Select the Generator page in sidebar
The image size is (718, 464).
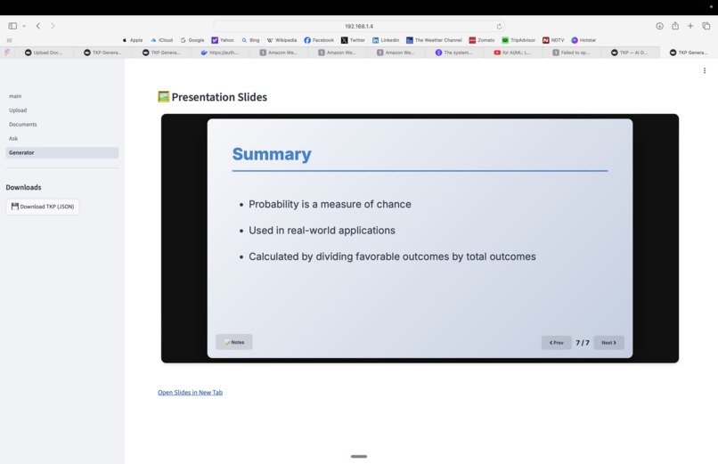coord(61,153)
